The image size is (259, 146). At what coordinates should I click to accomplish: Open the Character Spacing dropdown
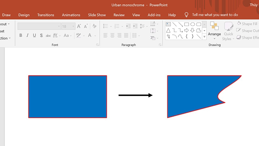coord(57,35)
